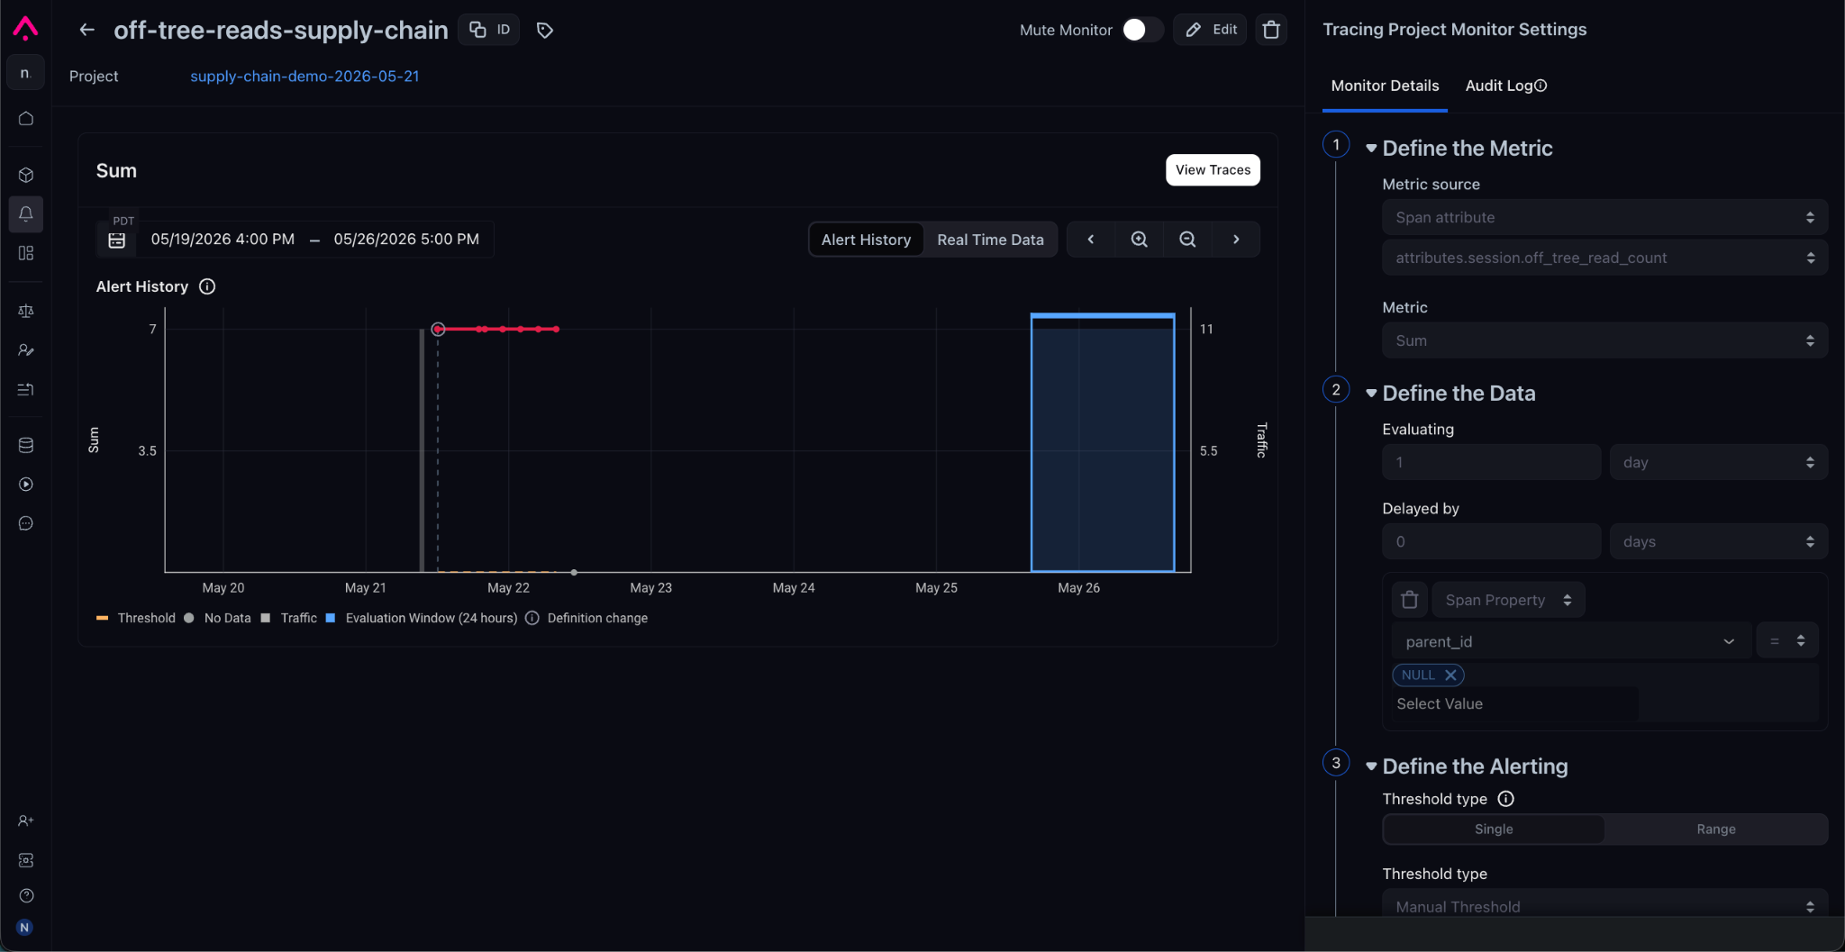The image size is (1845, 952).
Task: Go to the Home icon in sidebar
Action: click(x=26, y=118)
